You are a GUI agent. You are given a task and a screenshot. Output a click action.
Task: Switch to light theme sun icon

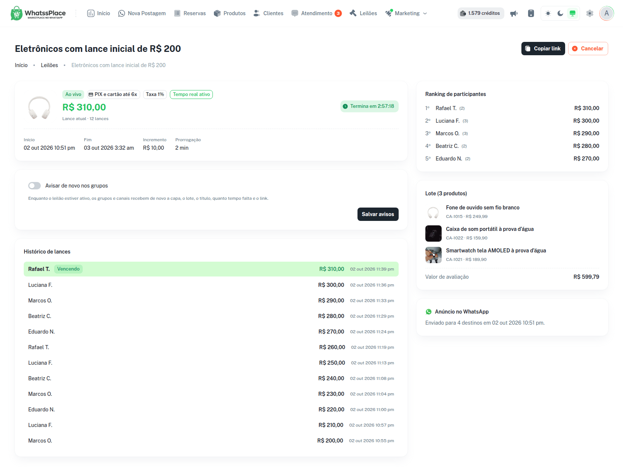click(548, 13)
